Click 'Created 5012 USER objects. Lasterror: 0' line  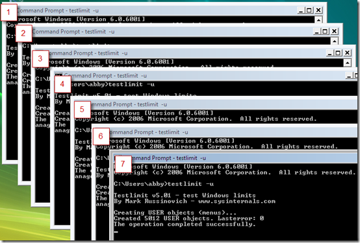tap(188, 218)
